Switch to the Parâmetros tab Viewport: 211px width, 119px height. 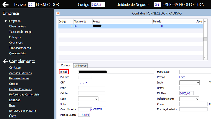click(x=80, y=66)
